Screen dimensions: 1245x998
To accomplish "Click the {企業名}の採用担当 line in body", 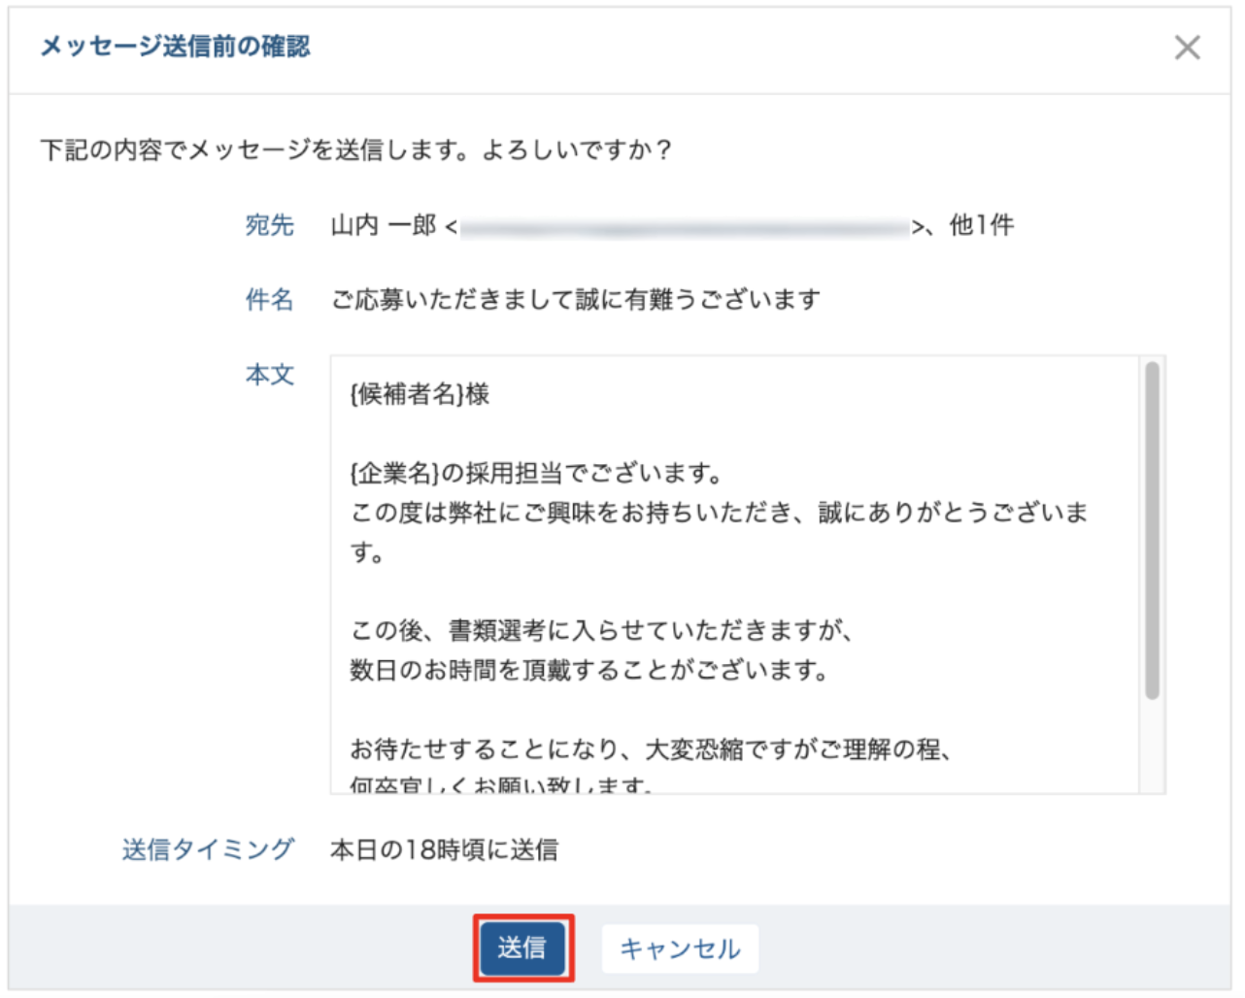I will 535,474.
